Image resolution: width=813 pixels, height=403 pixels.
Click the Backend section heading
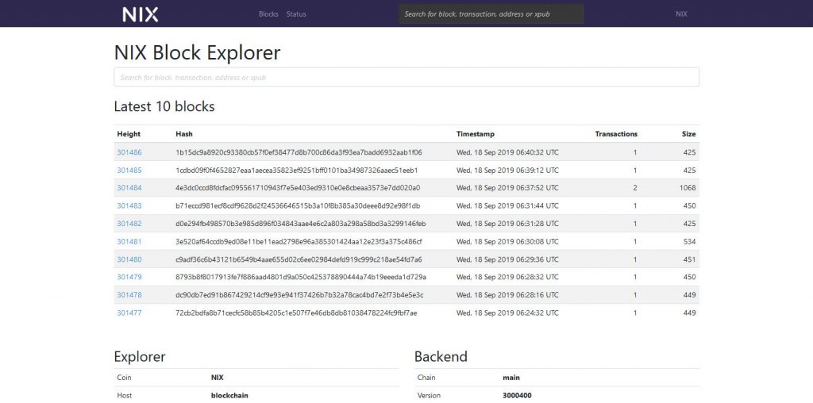click(x=441, y=356)
